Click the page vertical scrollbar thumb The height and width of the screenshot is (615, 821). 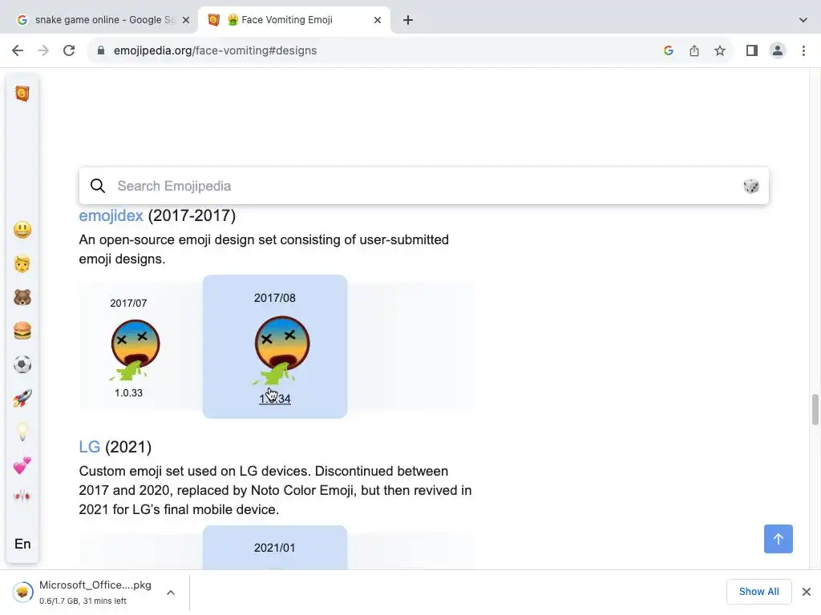tap(815, 410)
